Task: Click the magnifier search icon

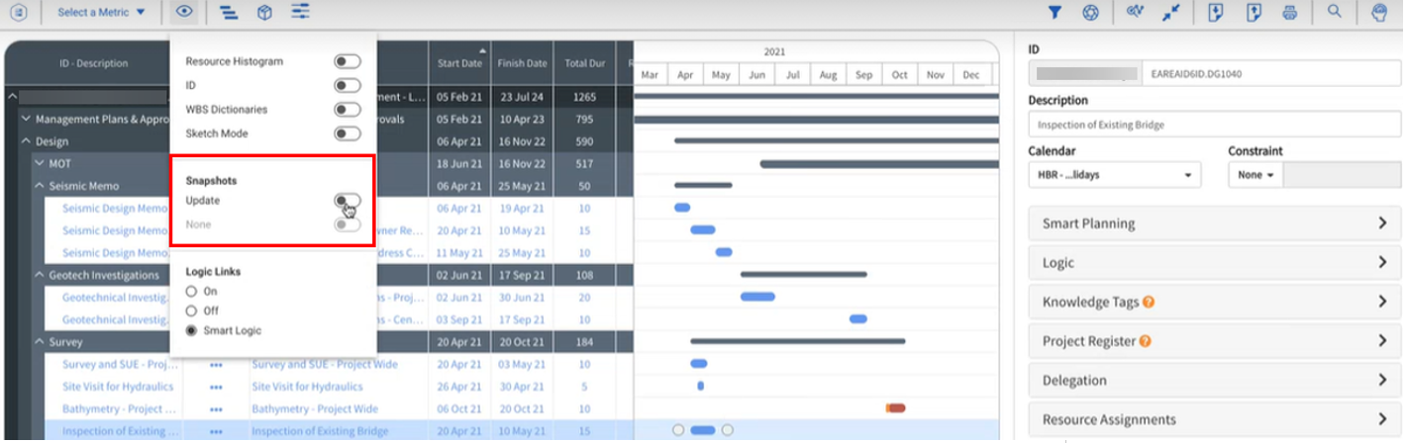Action: 1335,12
